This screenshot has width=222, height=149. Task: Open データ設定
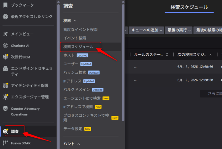click(x=73, y=129)
